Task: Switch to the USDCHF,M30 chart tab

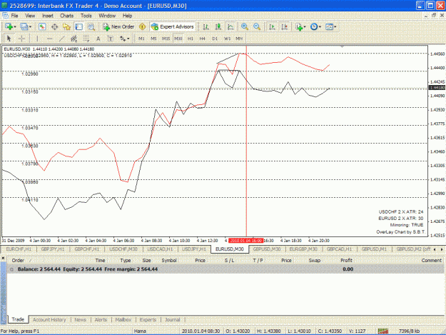Action: (x=123, y=249)
